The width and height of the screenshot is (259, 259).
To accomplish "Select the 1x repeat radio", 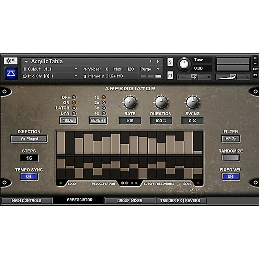I will 104,97.
